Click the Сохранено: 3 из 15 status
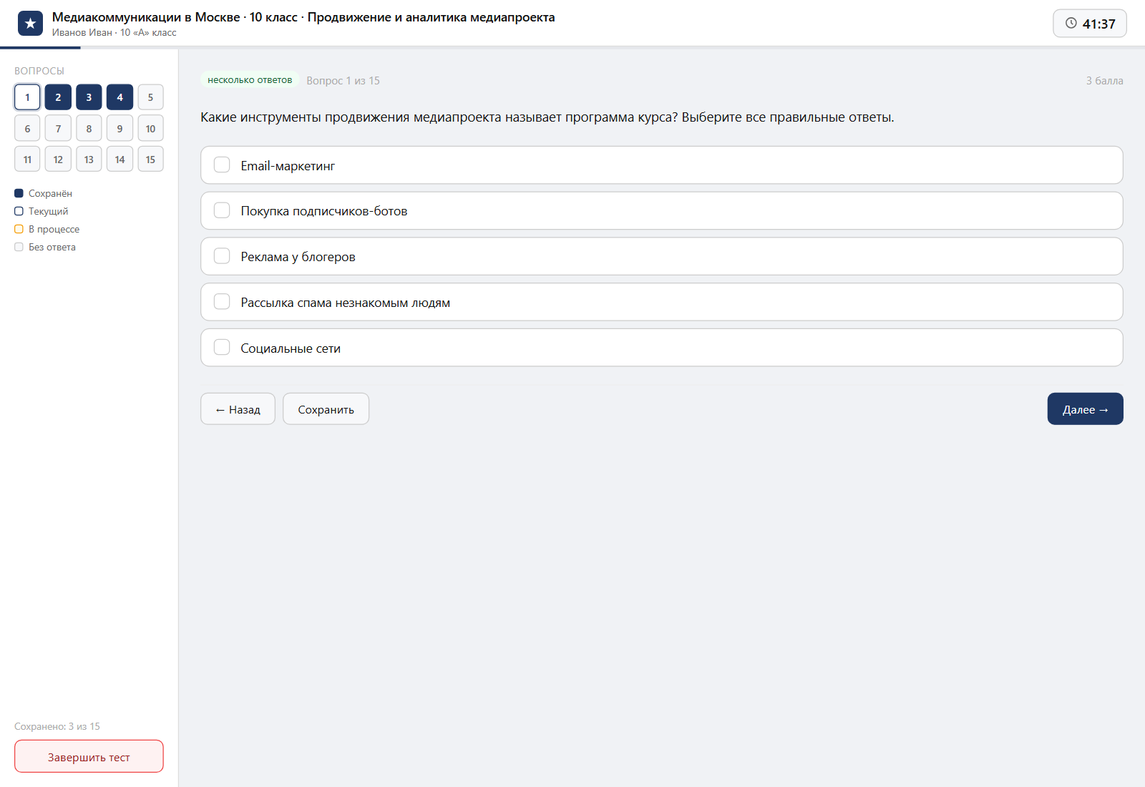The width and height of the screenshot is (1145, 787). [x=57, y=726]
